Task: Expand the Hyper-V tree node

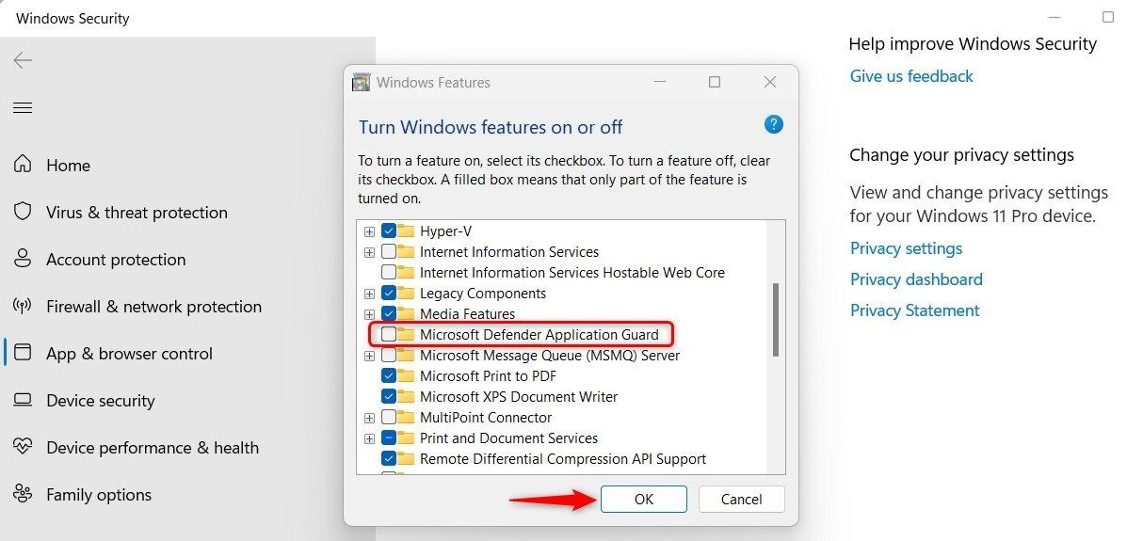Action: tap(369, 231)
